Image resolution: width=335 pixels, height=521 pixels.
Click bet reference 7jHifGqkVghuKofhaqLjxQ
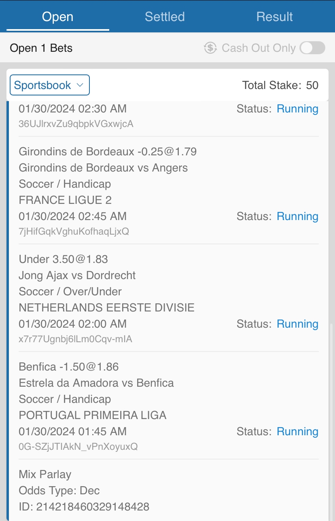74,232
